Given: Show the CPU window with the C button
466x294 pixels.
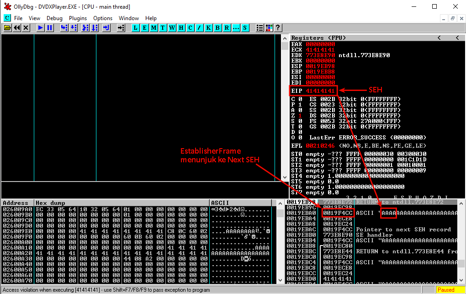Looking at the screenshot, I should (190, 28).
